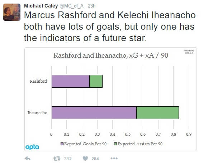Click the Iheanacho axis label

pyautogui.click(x=37, y=113)
